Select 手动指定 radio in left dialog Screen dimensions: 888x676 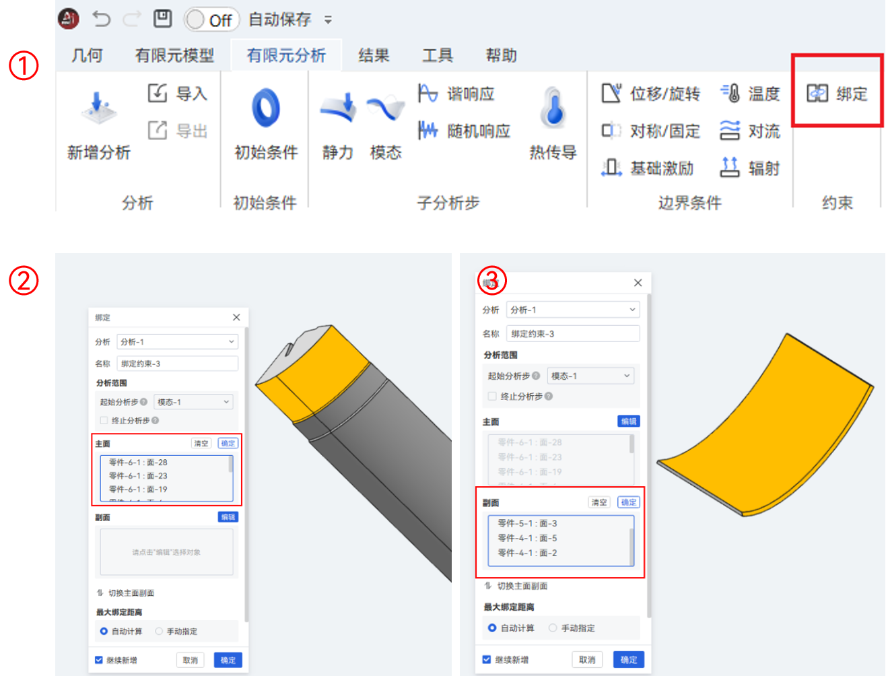click(x=159, y=632)
